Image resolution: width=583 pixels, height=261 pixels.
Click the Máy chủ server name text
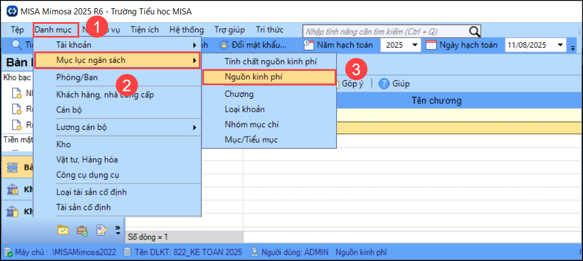pyautogui.click(x=65, y=253)
